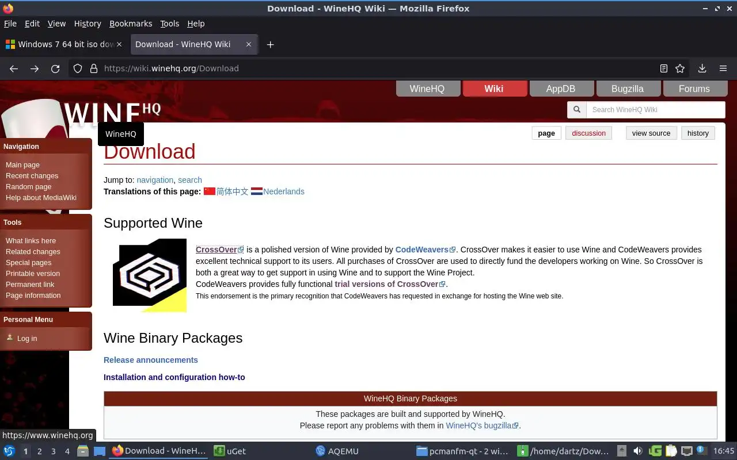Open trial versions of CrossOver link

point(390,284)
